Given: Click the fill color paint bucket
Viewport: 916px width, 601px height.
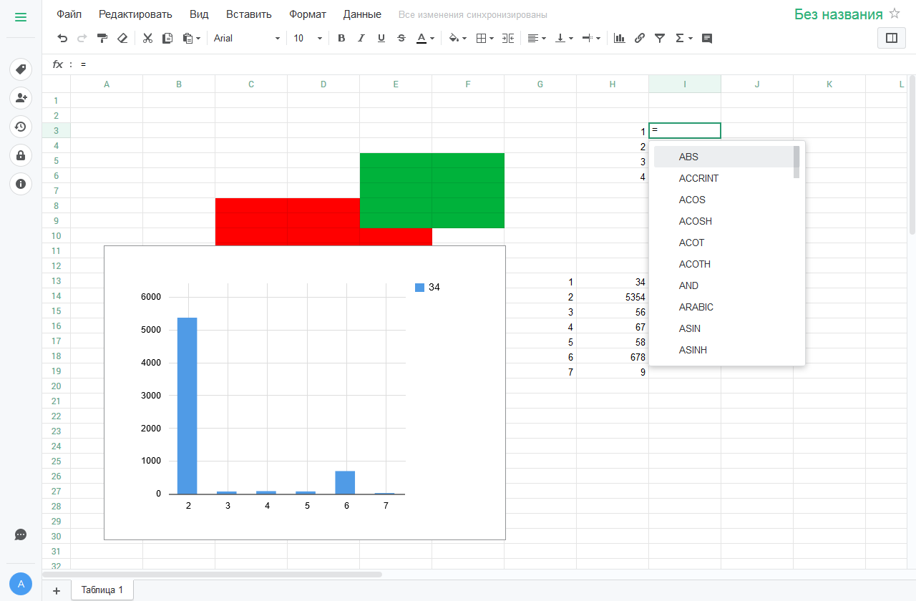Looking at the screenshot, I should pyautogui.click(x=454, y=39).
